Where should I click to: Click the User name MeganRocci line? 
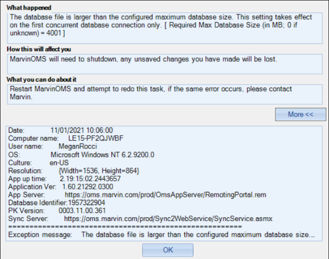coord(52,146)
